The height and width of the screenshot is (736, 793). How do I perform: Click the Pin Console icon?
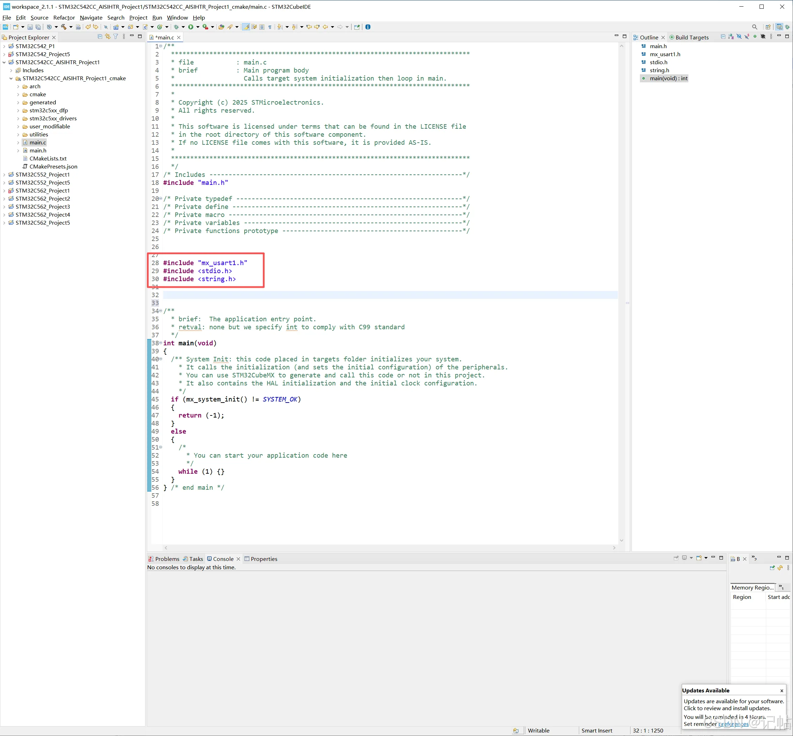point(676,558)
